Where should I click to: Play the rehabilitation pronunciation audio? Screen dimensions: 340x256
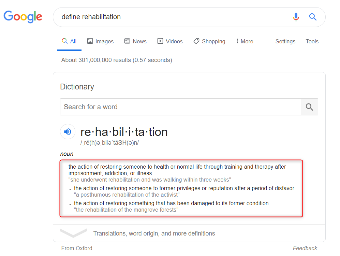pyautogui.click(x=68, y=132)
